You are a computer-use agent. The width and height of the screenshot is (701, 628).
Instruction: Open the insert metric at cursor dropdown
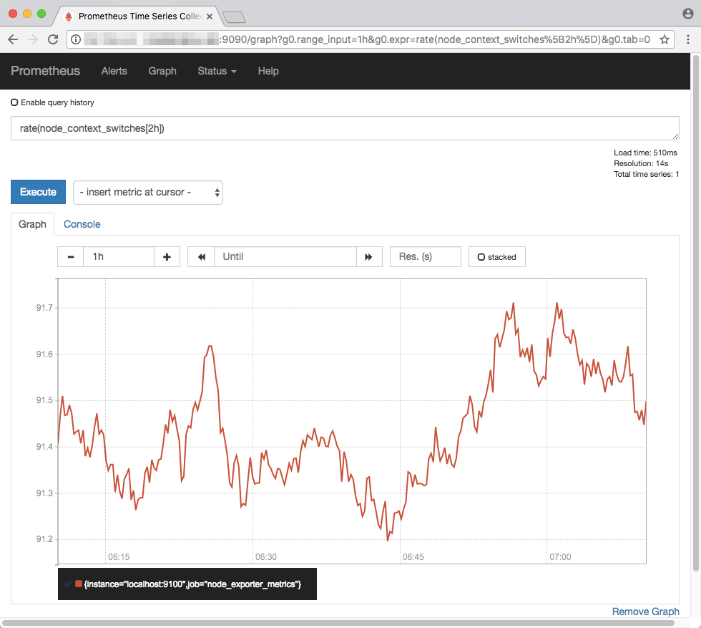(147, 192)
